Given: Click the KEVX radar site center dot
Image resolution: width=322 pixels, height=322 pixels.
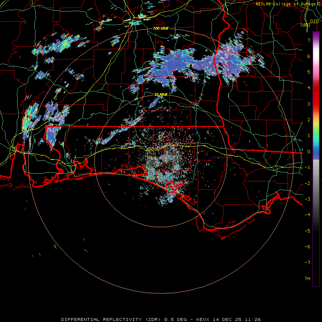Looking at the screenshot, I should coord(161,161).
